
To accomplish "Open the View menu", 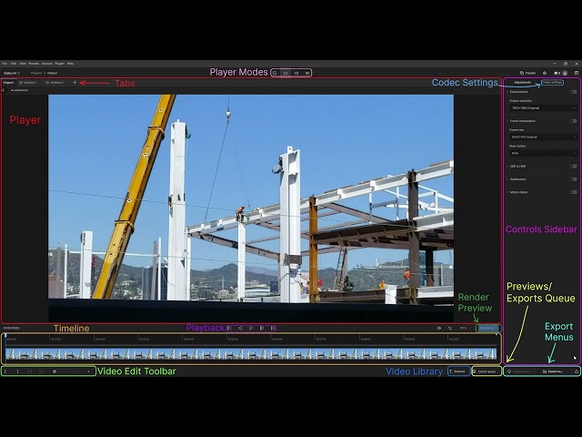I will 22,64.
